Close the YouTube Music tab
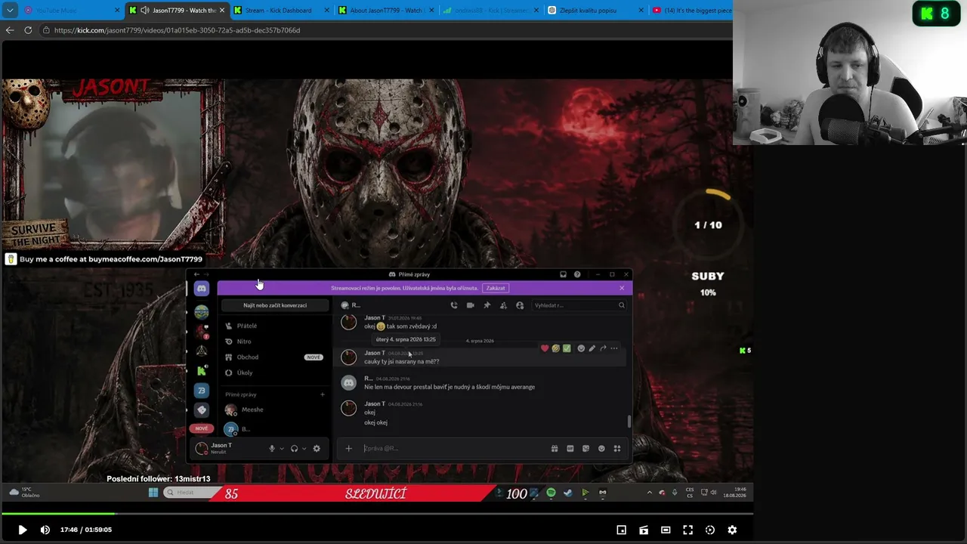The height and width of the screenshot is (544, 967). (x=117, y=11)
